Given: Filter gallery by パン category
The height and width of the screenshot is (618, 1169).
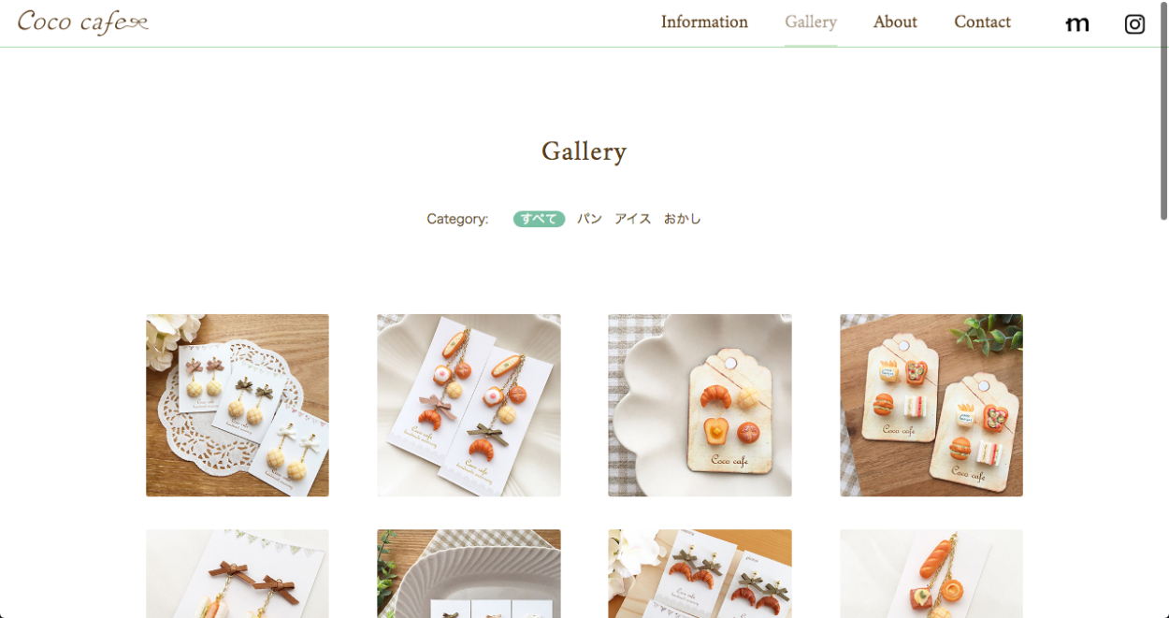Looking at the screenshot, I should click(x=589, y=219).
